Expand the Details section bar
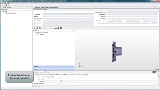 point(54,69)
